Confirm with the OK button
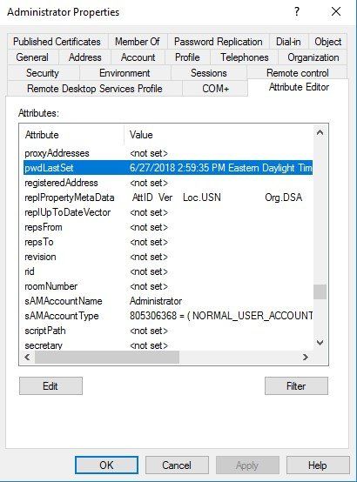 pos(106,465)
